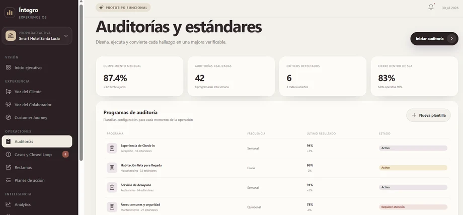Open Analytics in sidebar
The height and width of the screenshot is (215, 463).
point(37,204)
